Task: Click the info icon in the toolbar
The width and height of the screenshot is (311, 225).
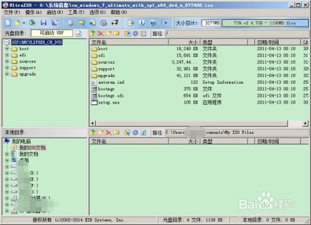Action: (142, 23)
